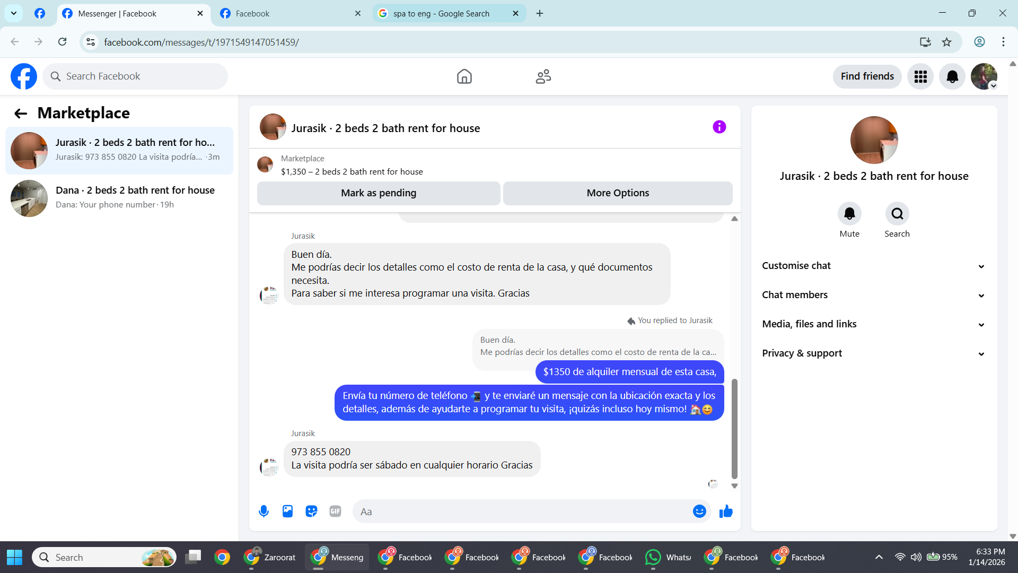Click the voice clip microphone icon

[264, 511]
